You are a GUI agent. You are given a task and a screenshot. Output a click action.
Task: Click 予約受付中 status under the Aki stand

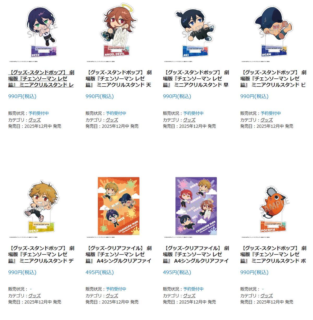(x=193, y=113)
